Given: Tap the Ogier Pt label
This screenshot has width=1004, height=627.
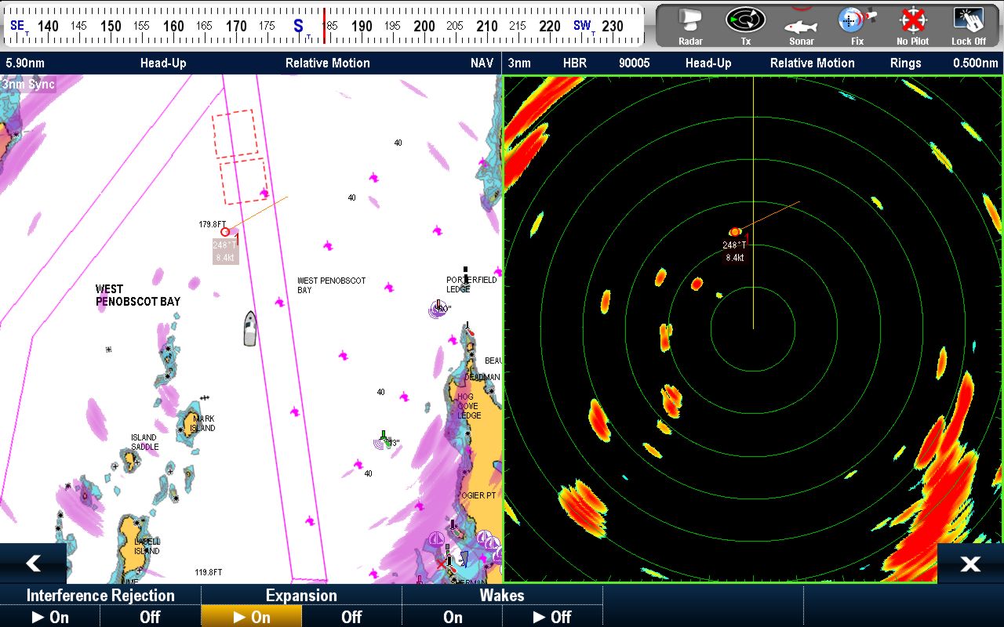Looking at the screenshot, I should click(478, 495).
